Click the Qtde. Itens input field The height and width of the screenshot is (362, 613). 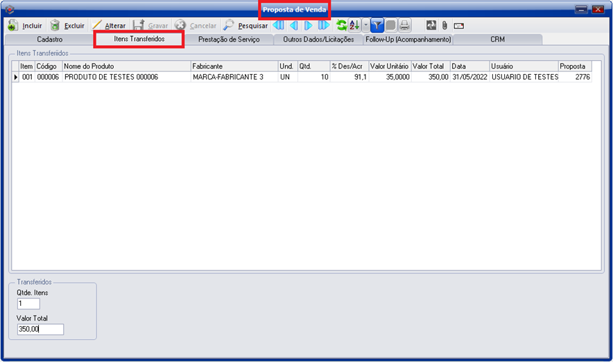(x=28, y=304)
